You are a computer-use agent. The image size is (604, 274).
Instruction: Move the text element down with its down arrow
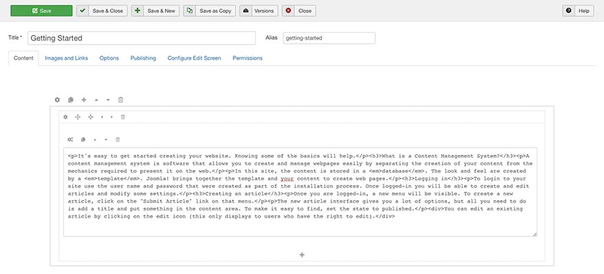pos(106,140)
